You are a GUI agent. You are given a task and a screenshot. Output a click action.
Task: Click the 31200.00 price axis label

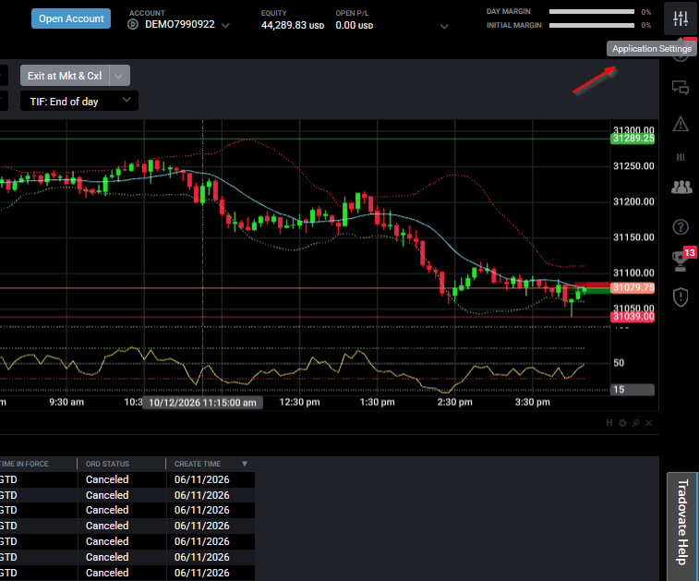633,201
